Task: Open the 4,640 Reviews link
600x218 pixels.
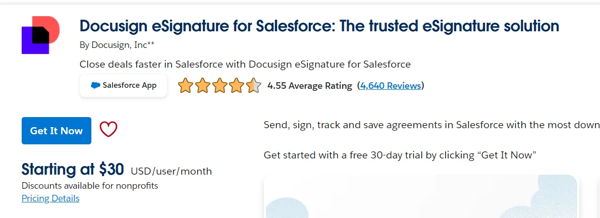Action: pyautogui.click(x=390, y=86)
